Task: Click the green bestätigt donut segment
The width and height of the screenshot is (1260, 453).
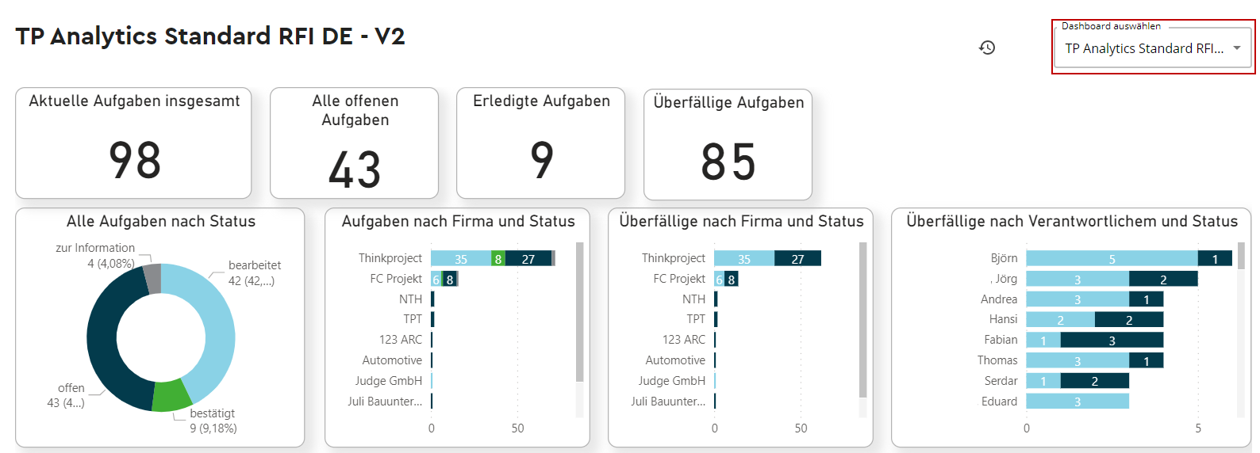Action: (171, 395)
